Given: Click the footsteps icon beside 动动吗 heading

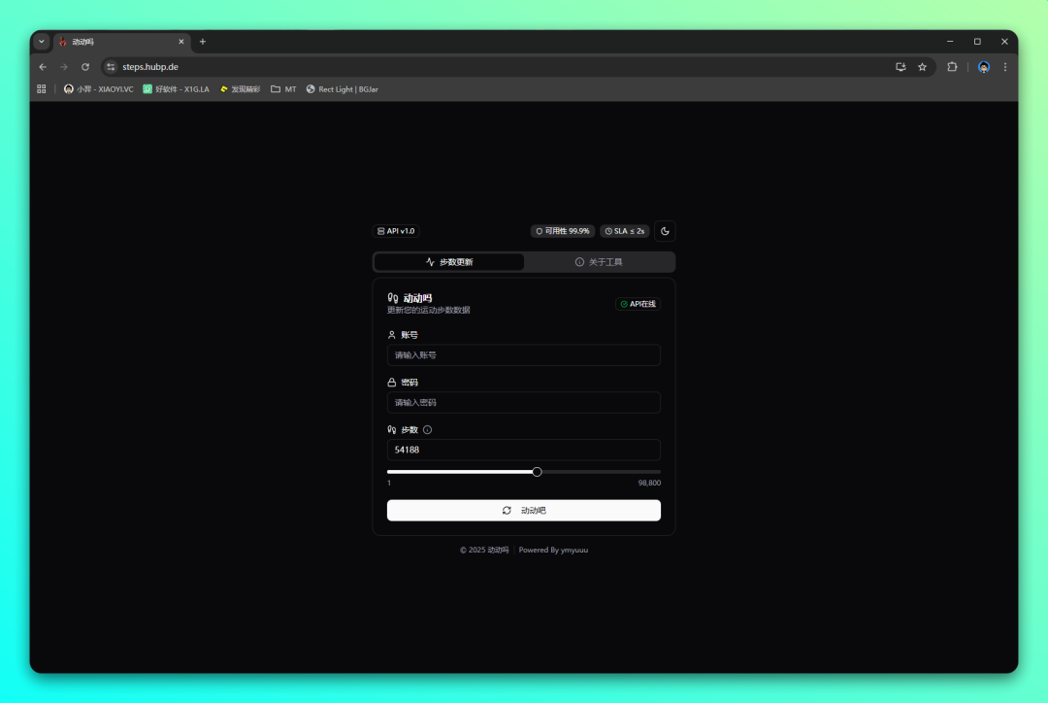Looking at the screenshot, I should point(393,298).
